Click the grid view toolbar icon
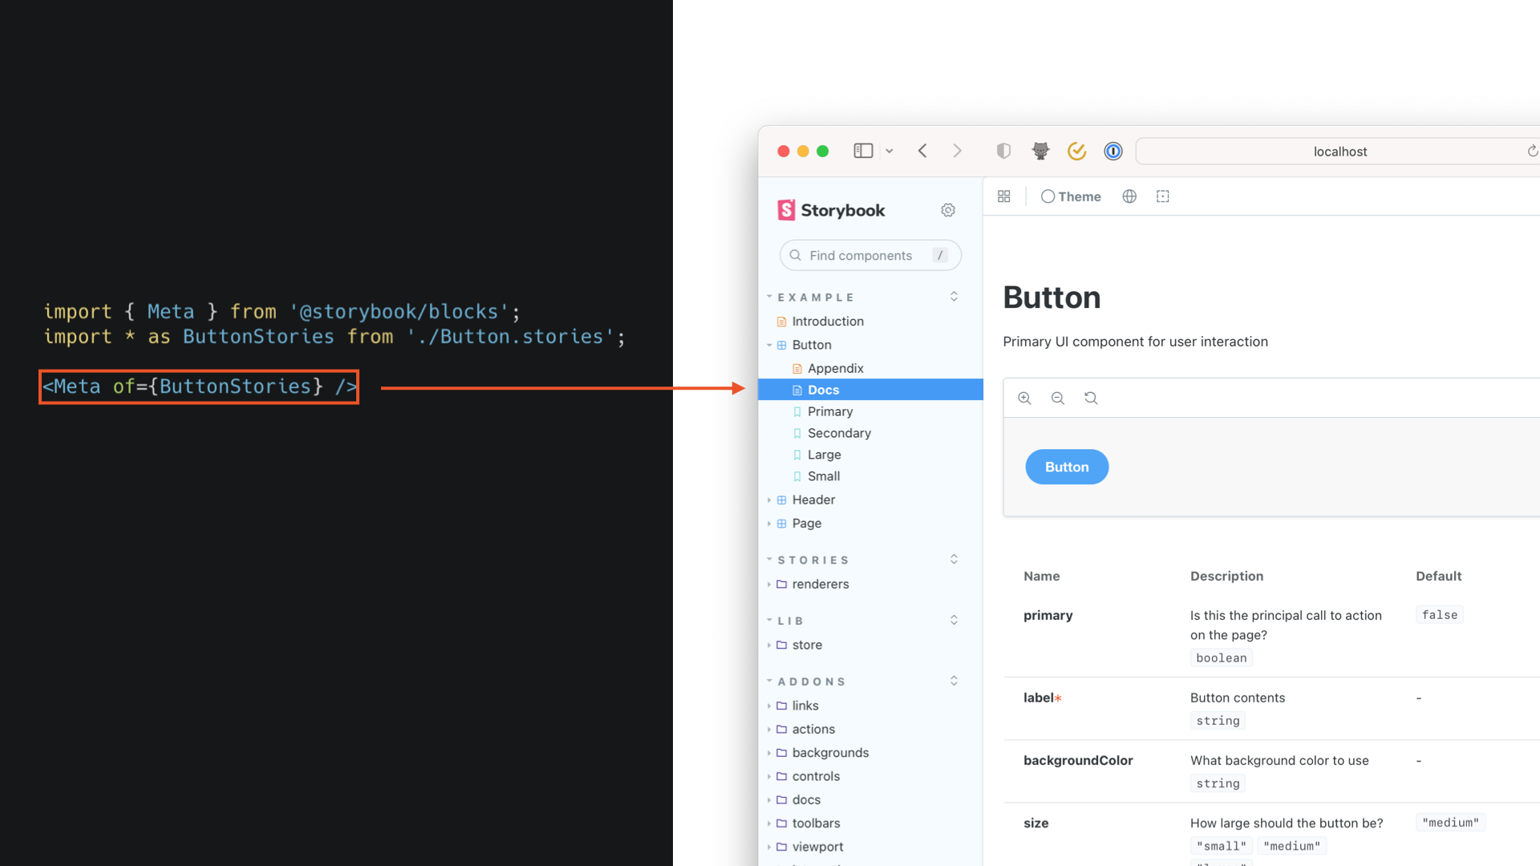Viewport: 1540px width, 866px height. click(1003, 196)
